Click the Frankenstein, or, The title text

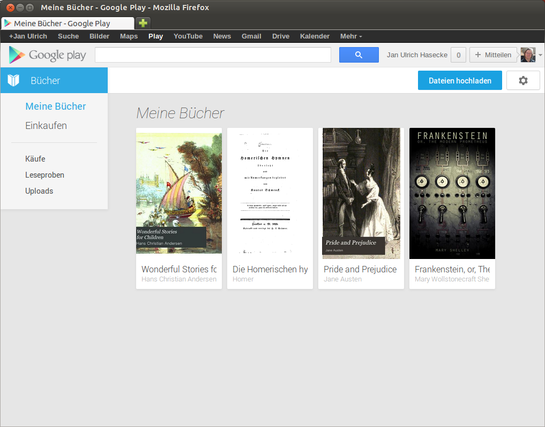(x=452, y=269)
